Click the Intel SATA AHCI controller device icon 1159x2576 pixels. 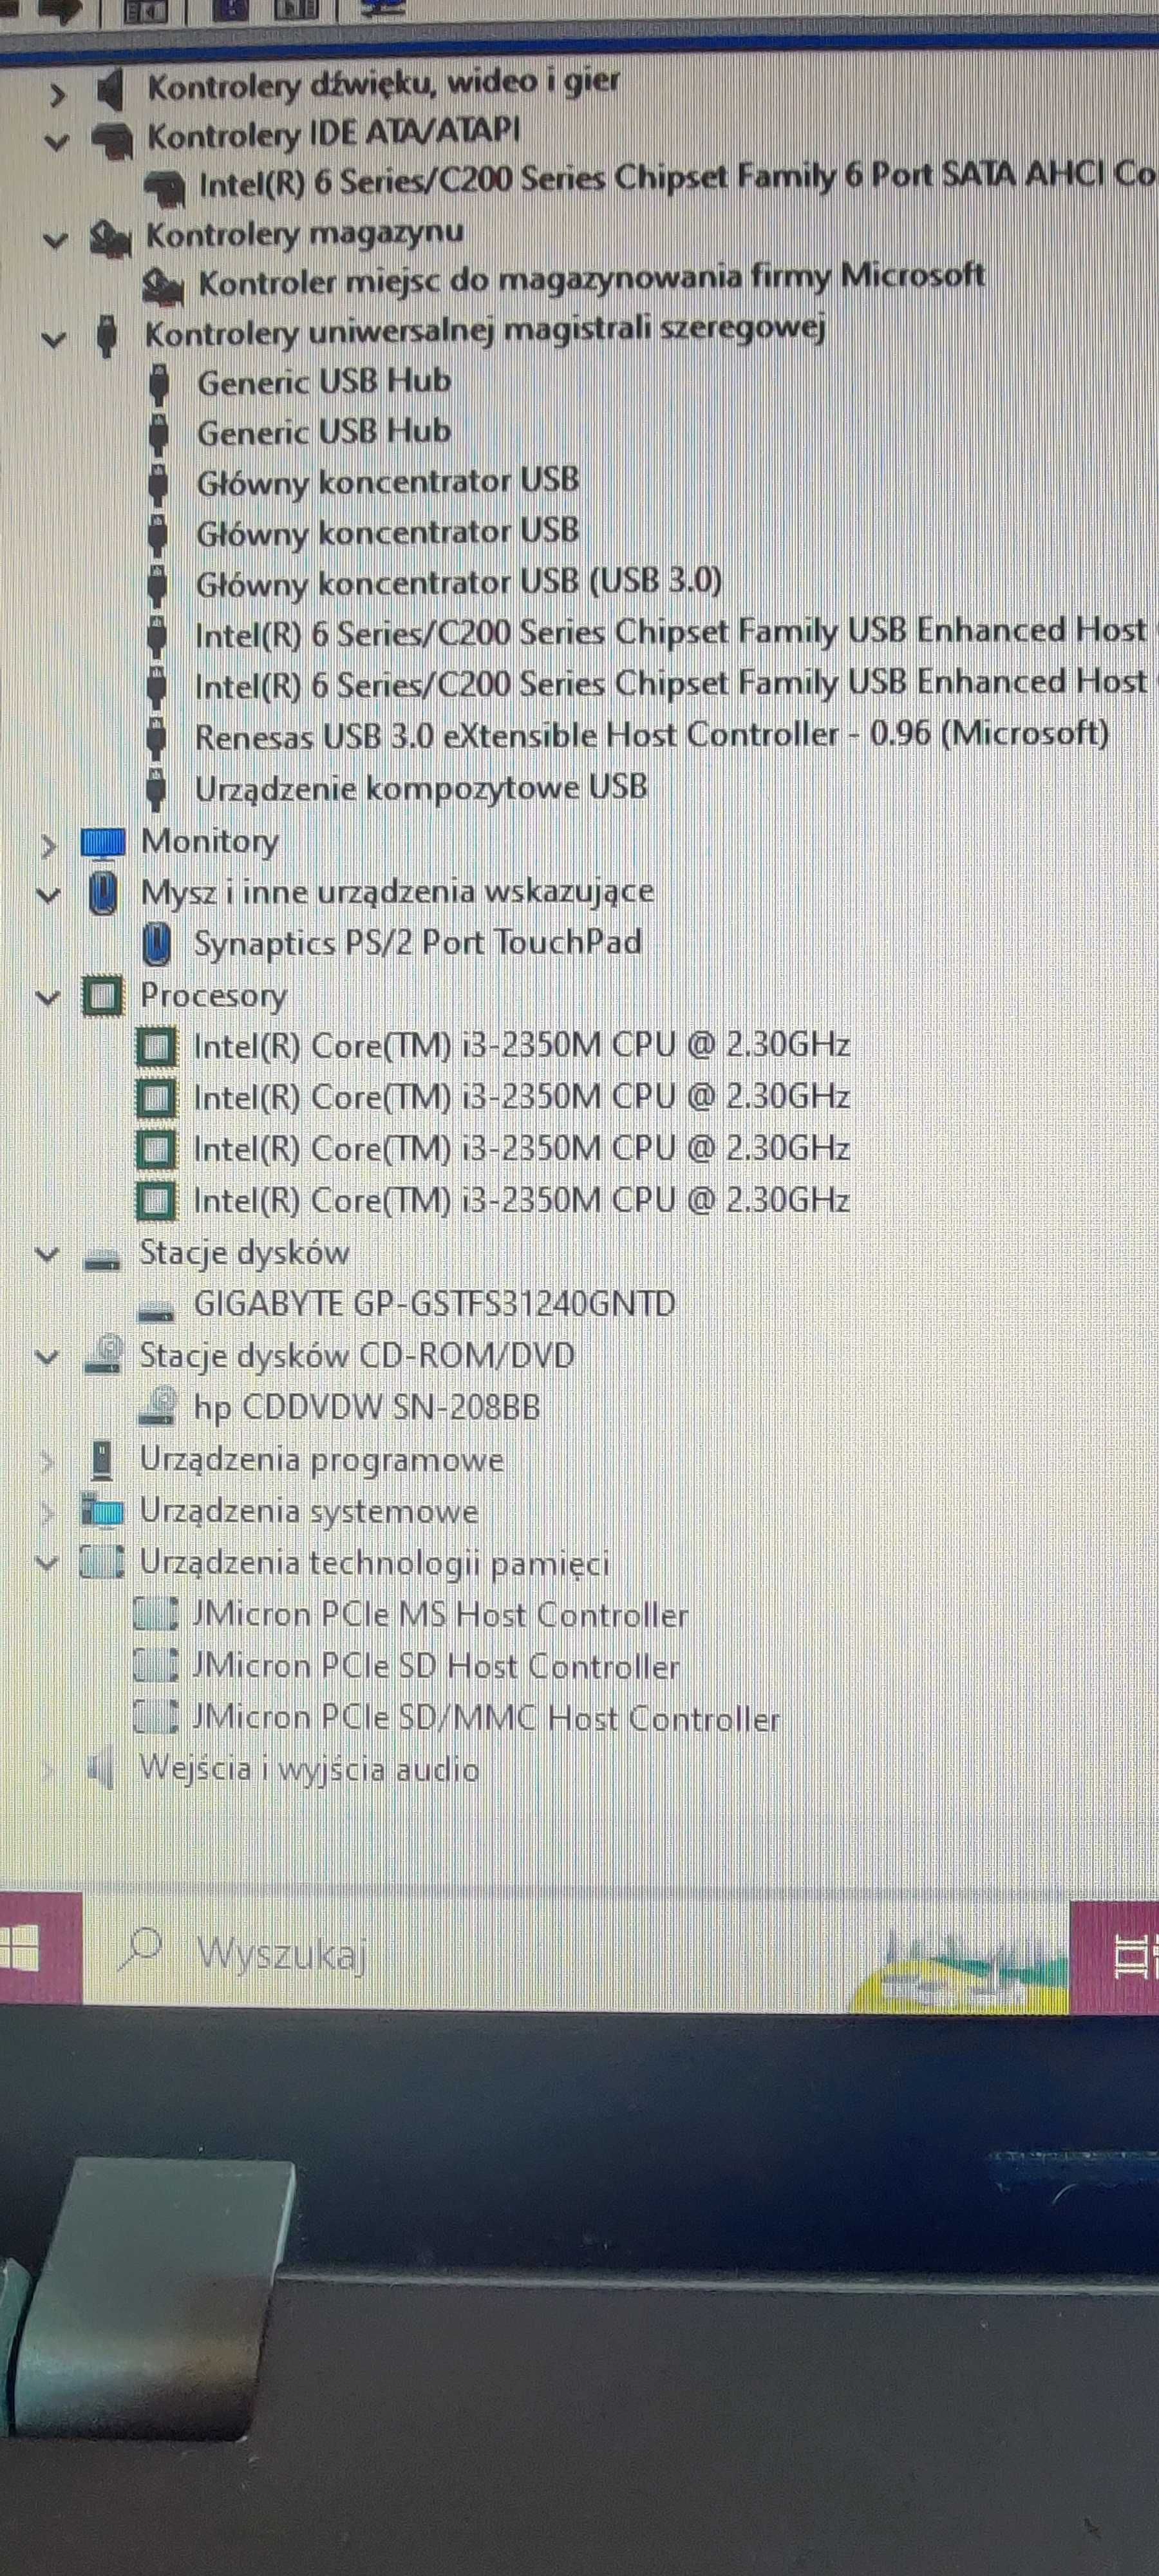point(164,187)
